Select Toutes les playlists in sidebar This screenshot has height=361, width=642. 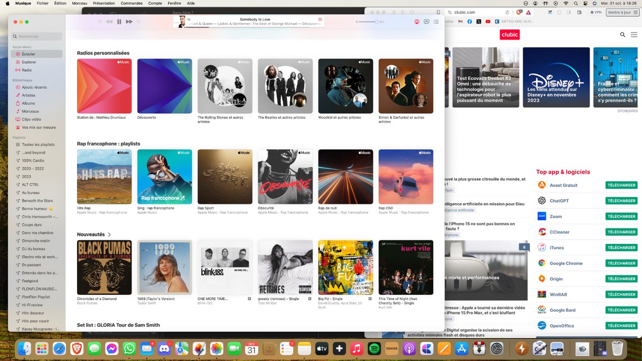[37, 144]
